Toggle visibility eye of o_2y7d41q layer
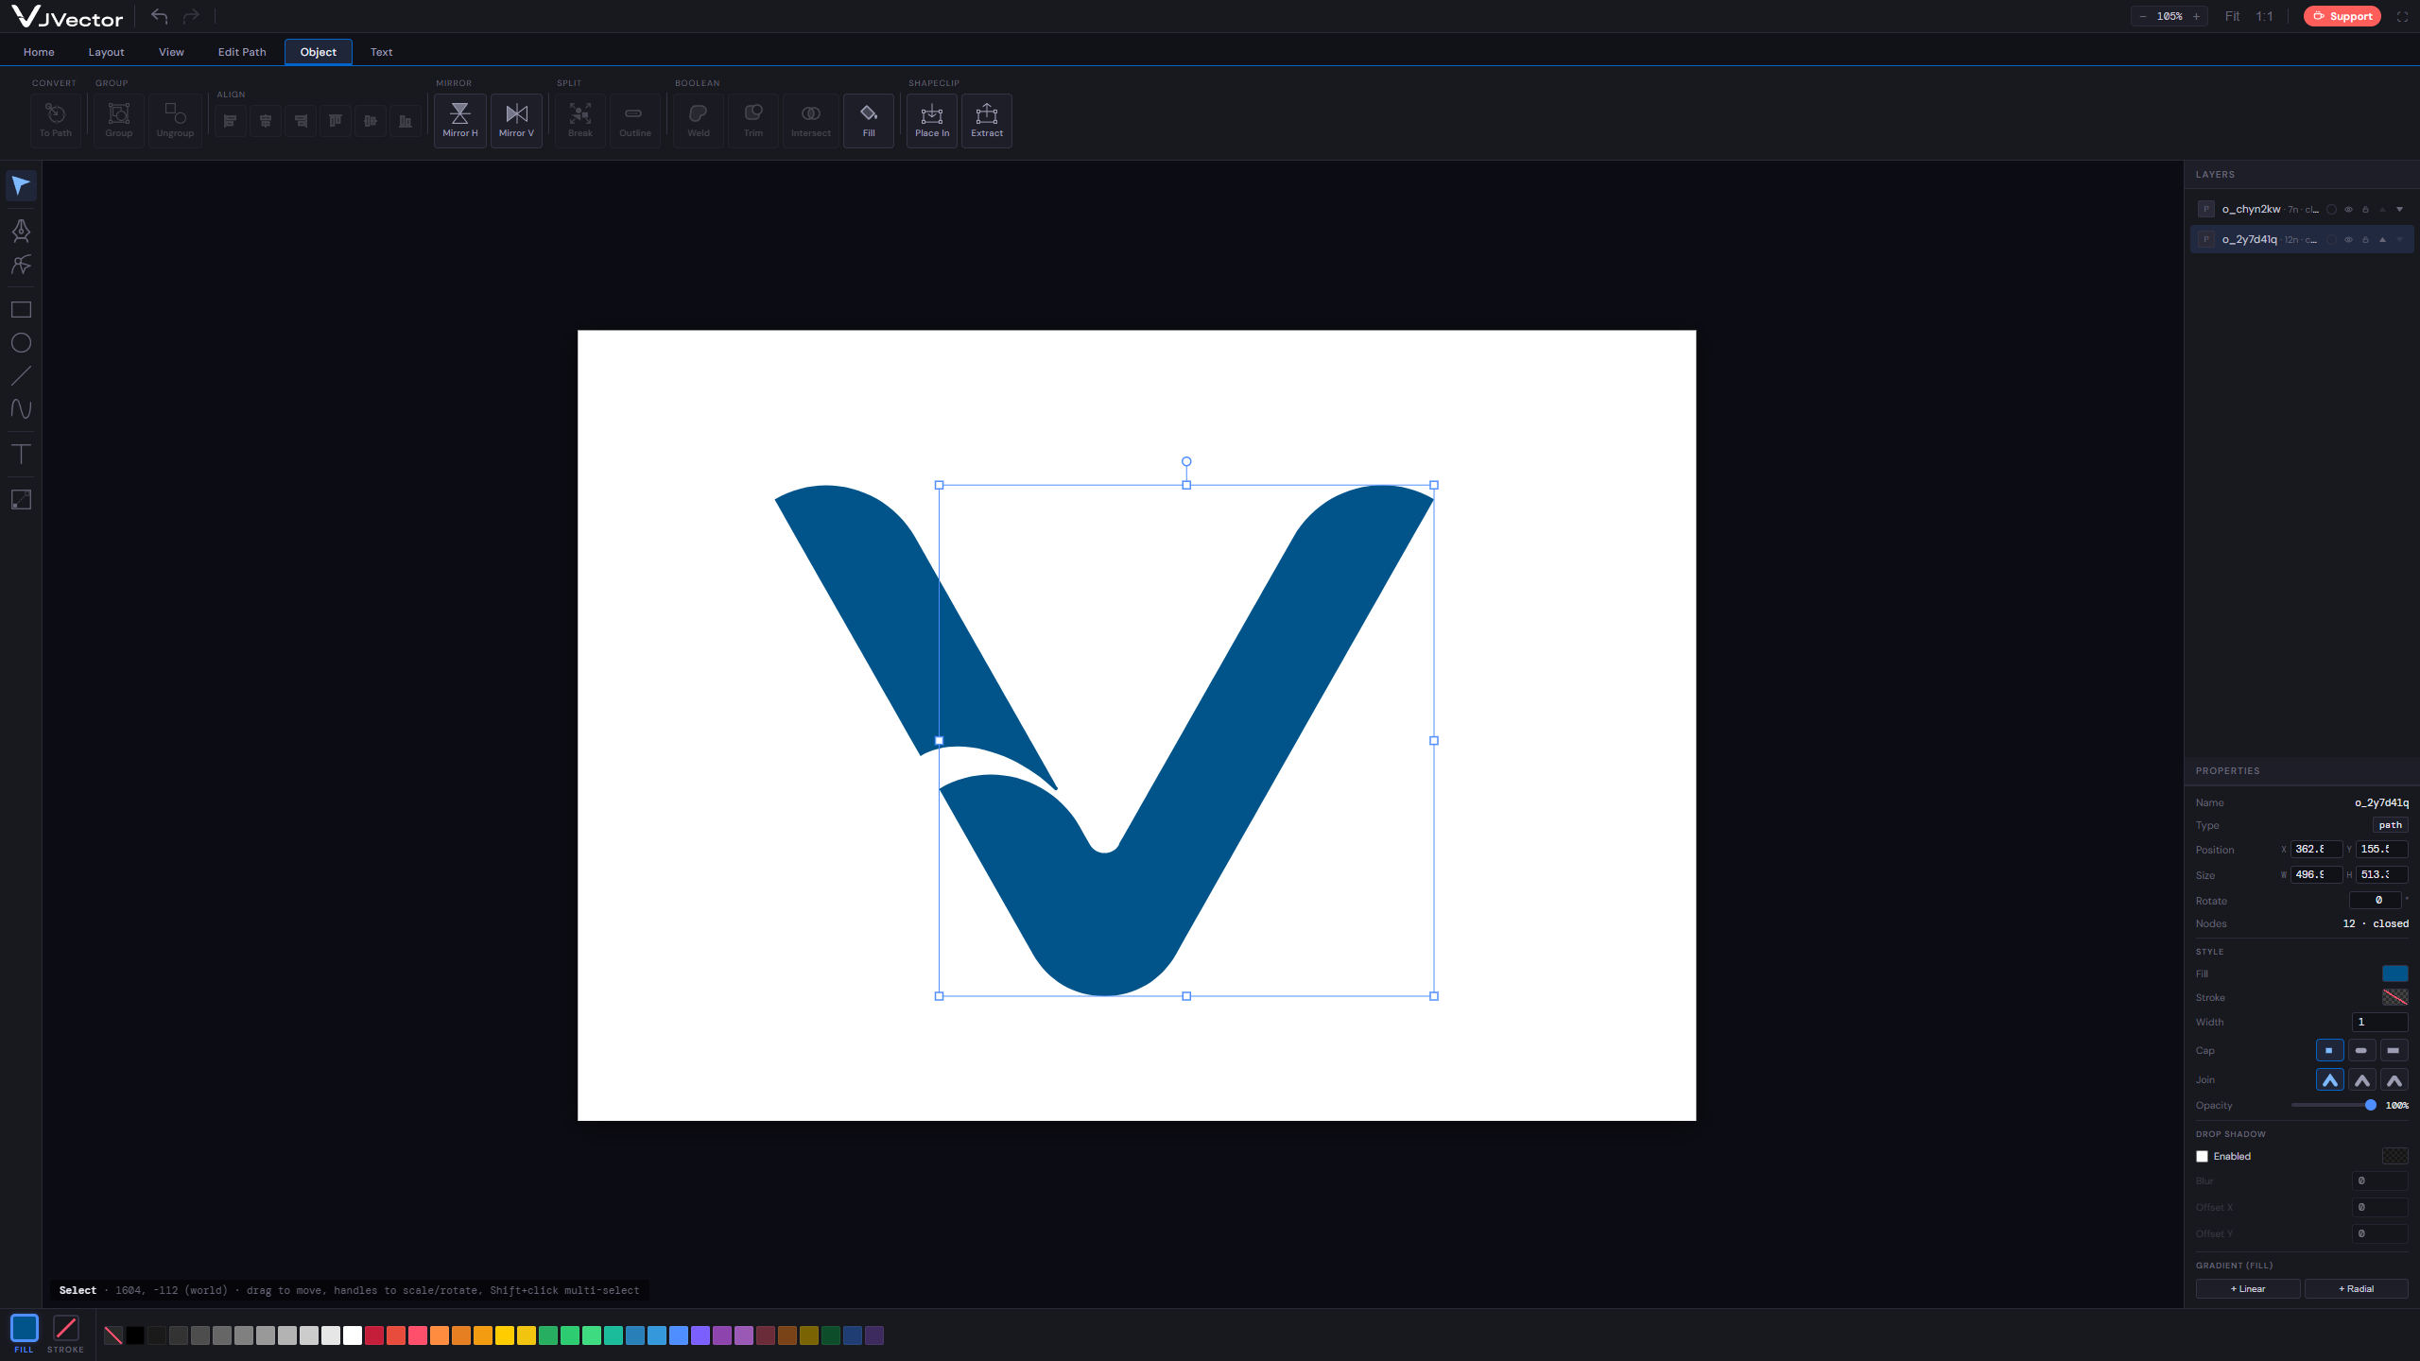The image size is (2420, 1361). coord(2348,239)
